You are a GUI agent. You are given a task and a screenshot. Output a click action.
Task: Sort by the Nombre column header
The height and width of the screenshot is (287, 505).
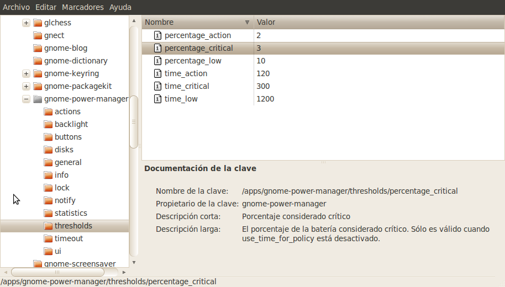coord(197,22)
